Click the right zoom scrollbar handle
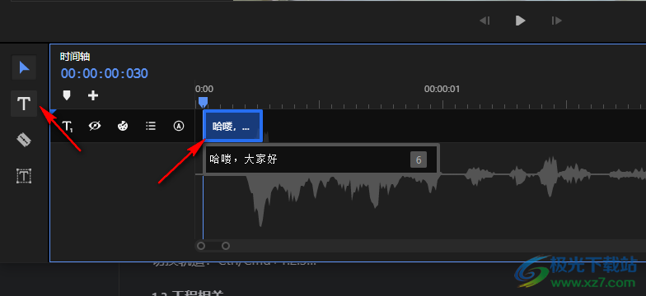This screenshot has height=296, width=646. pos(226,246)
